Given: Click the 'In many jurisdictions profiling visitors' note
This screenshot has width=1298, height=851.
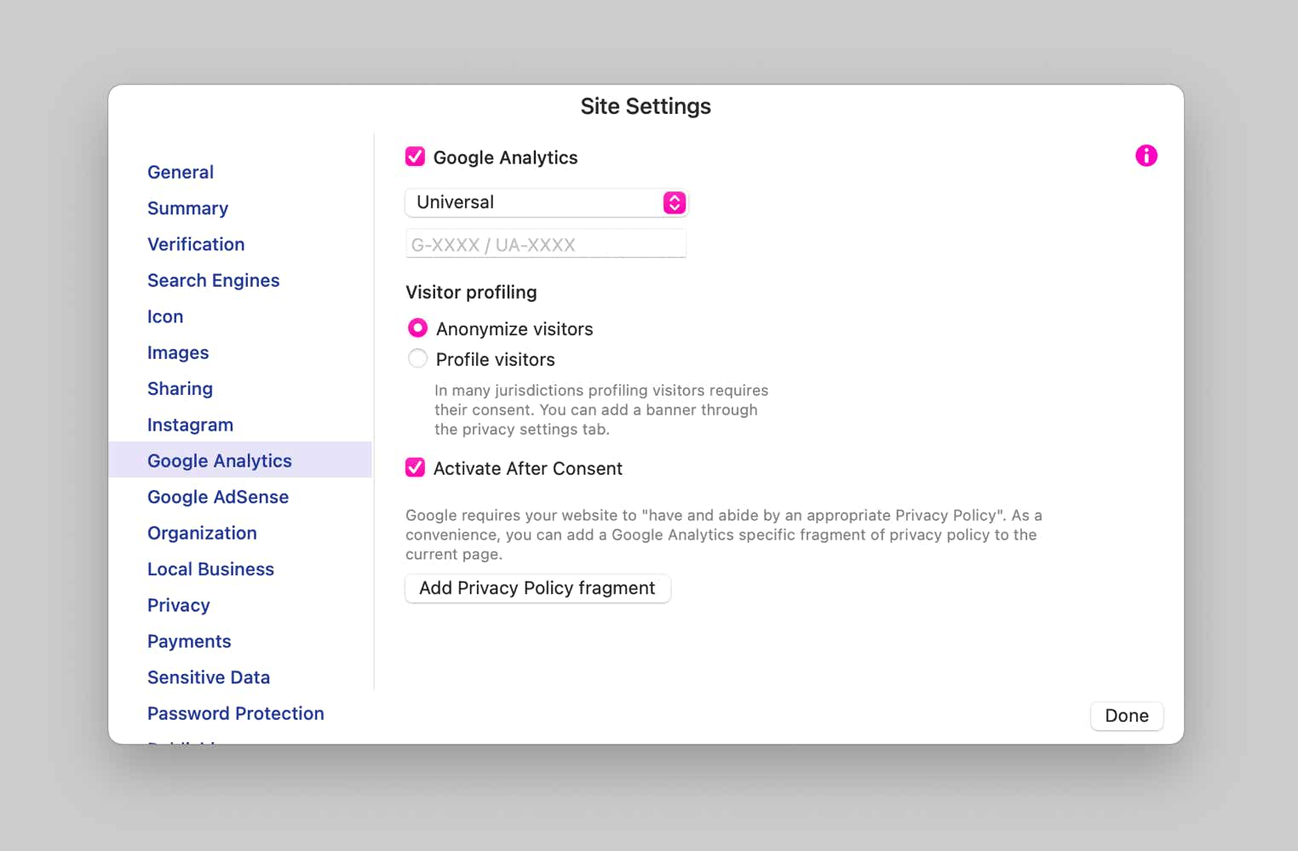Looking at the screenshot, I should [601, 410].
